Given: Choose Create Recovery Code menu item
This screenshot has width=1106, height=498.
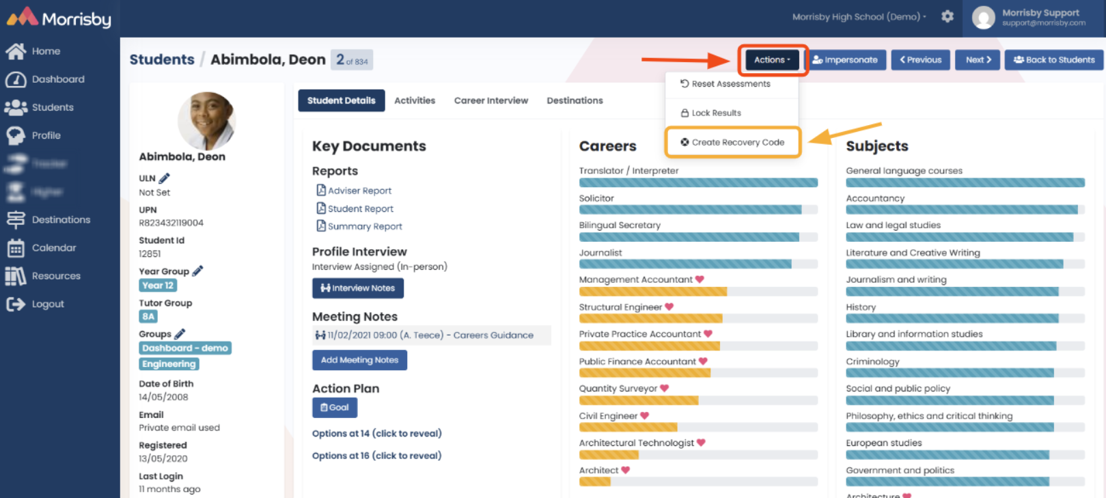Looking at the screenshot, I should coord(732,142).
